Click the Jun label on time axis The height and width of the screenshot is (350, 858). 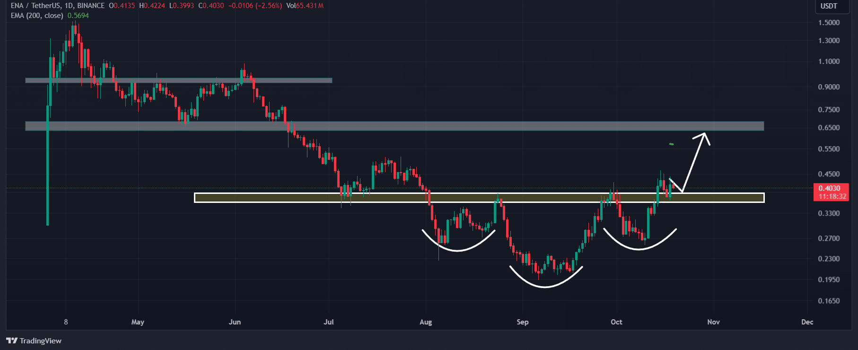click(x=235, y=322)
